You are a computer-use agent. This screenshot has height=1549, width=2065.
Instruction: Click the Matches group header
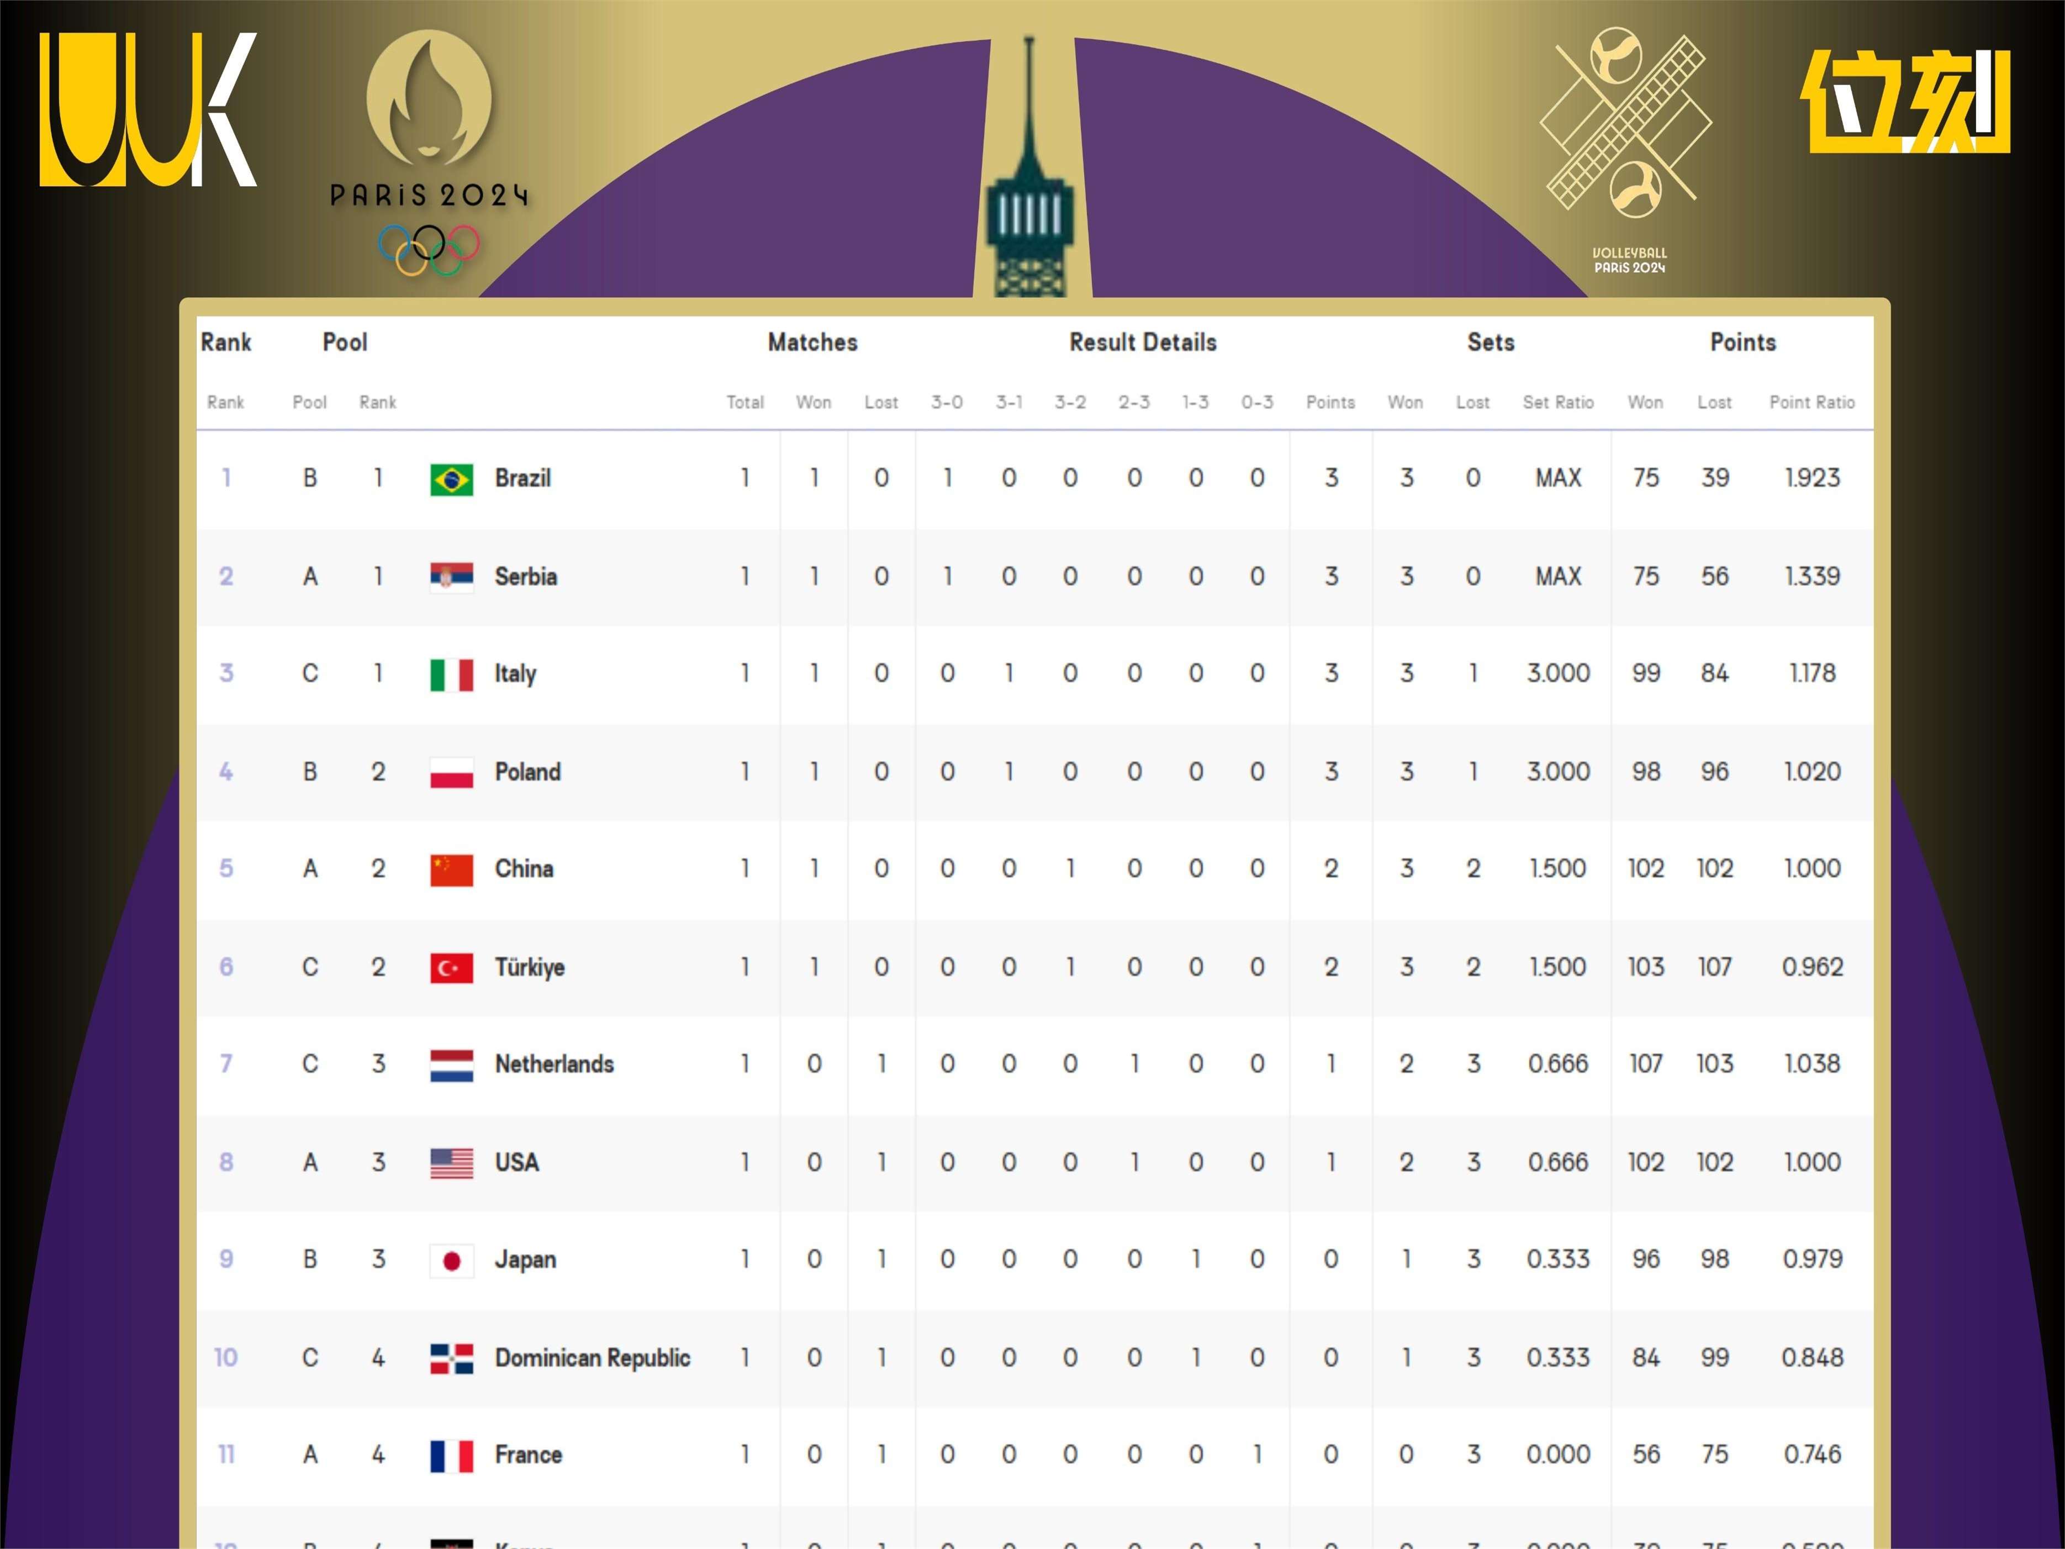coord(812,343)
